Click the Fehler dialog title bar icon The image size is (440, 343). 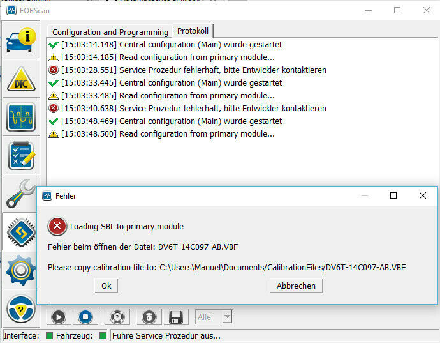(47, 195)
